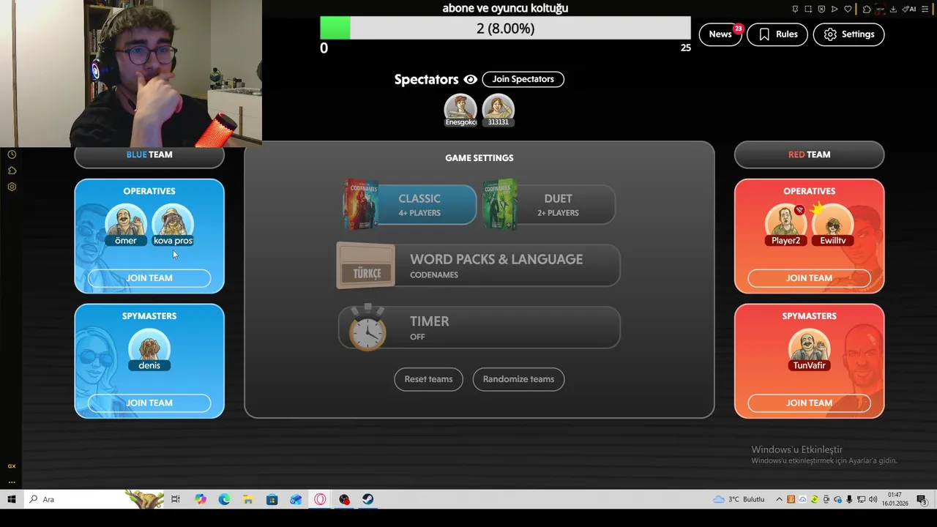Click the microphone tray icon
Viewport: 937px width, 527px height.
coord(849,499)
